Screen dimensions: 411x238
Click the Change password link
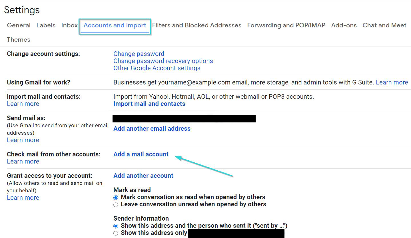[x=139, y=54]
